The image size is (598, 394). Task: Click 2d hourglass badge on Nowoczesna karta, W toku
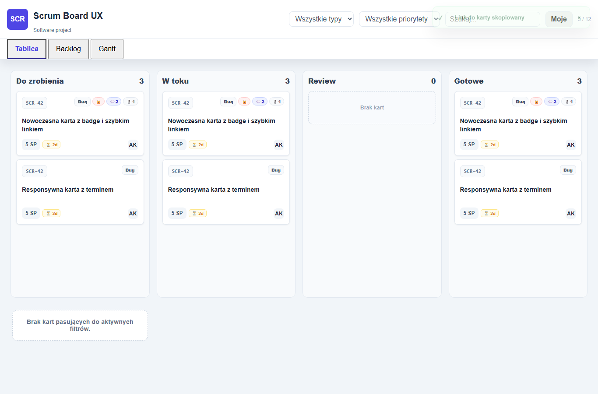197,144
